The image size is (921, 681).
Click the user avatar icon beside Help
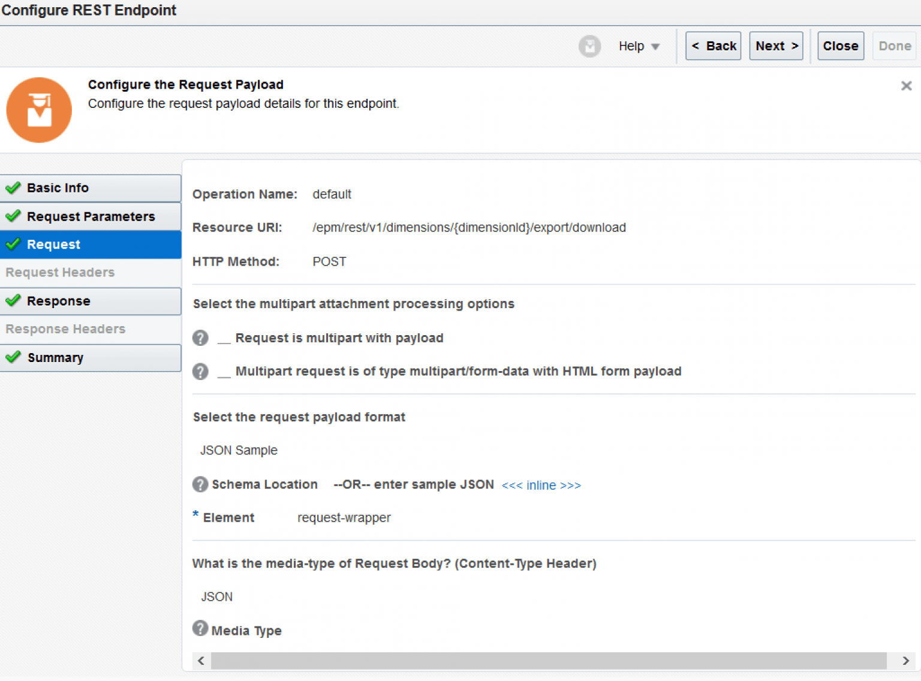589,46
